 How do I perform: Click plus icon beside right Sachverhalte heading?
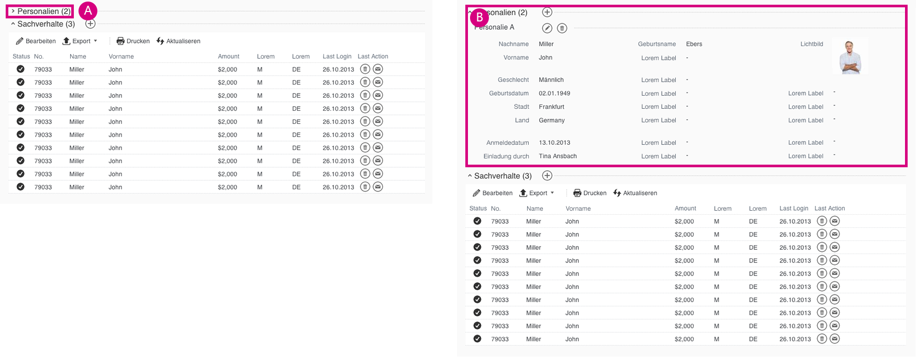point(547,176)
